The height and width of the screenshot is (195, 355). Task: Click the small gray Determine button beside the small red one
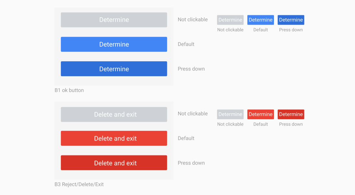coord(230,114)
